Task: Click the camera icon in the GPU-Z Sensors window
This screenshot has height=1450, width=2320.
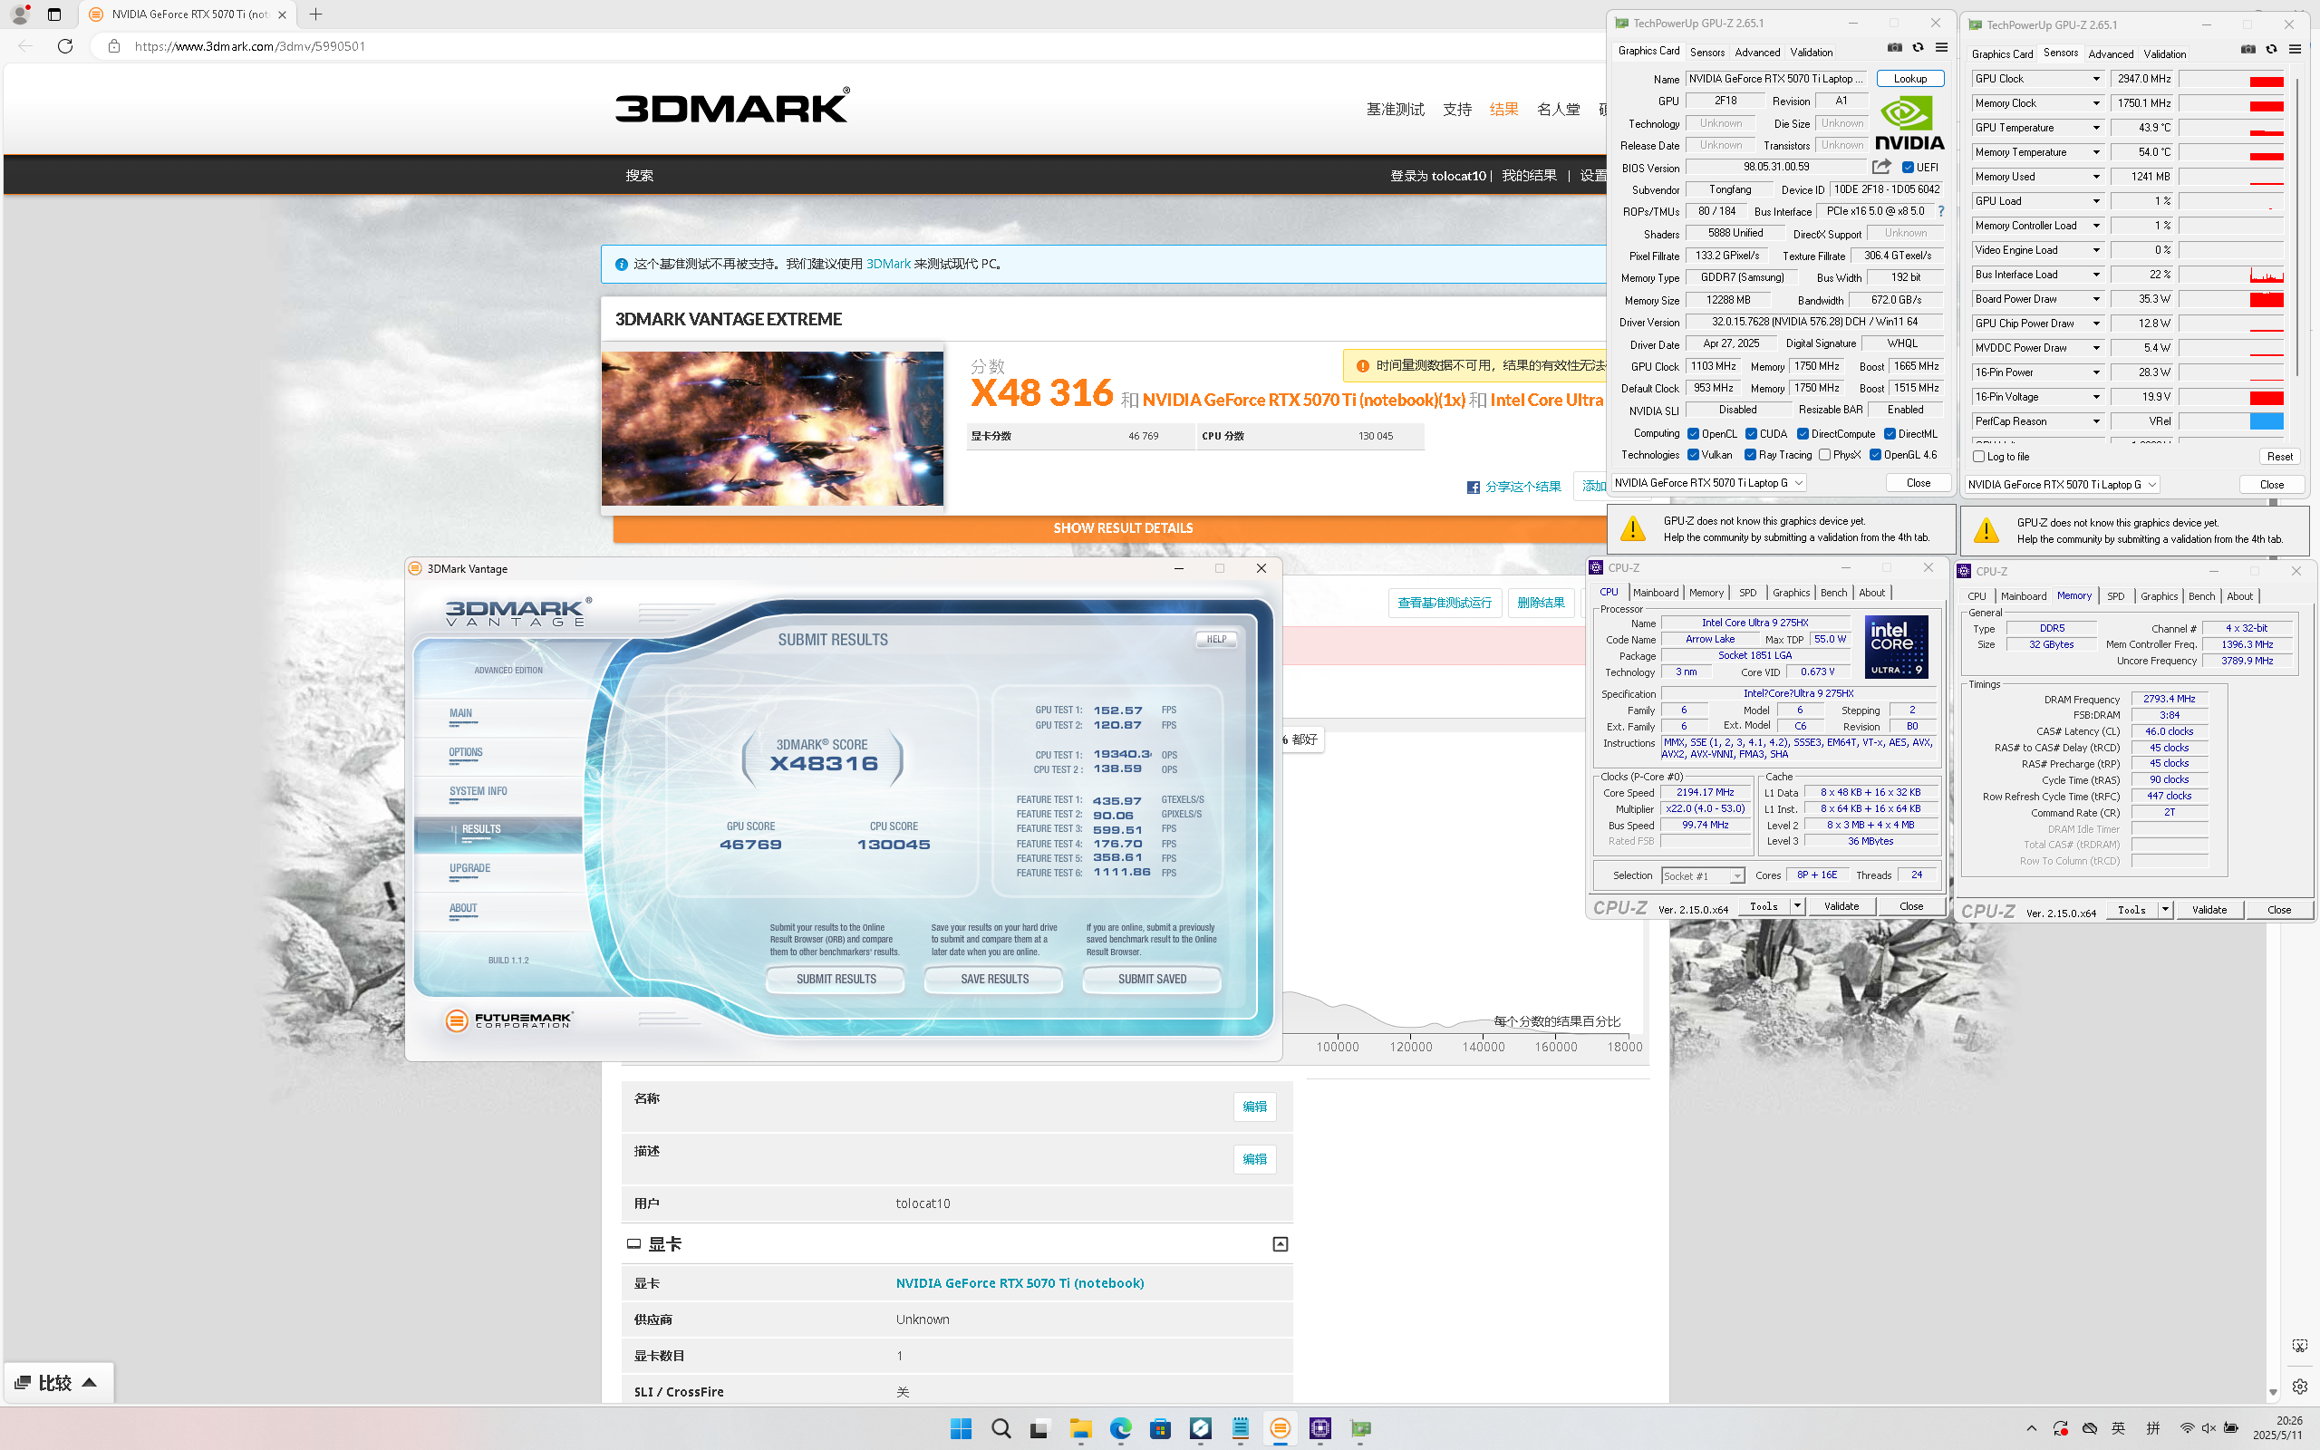Action: tap(2248, 50)
